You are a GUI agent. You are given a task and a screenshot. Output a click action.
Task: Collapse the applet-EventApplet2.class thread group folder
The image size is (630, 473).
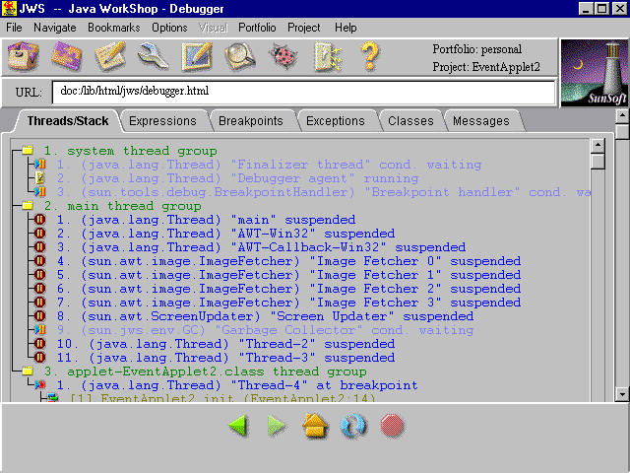[x=28, y=371]
